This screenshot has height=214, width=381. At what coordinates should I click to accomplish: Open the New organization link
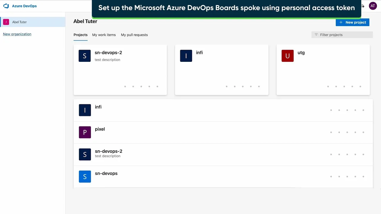coord(17,34)
